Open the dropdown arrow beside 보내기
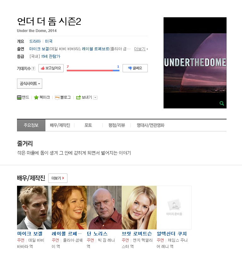 coord(95,97)
